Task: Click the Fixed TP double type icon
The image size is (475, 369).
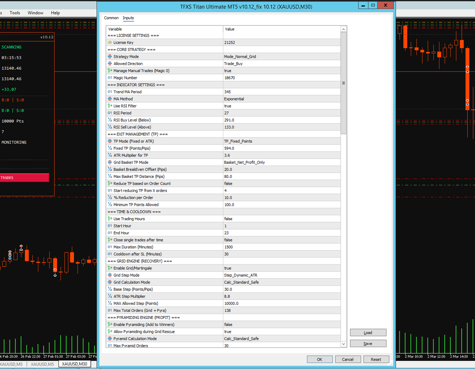Action: [110, 148]
